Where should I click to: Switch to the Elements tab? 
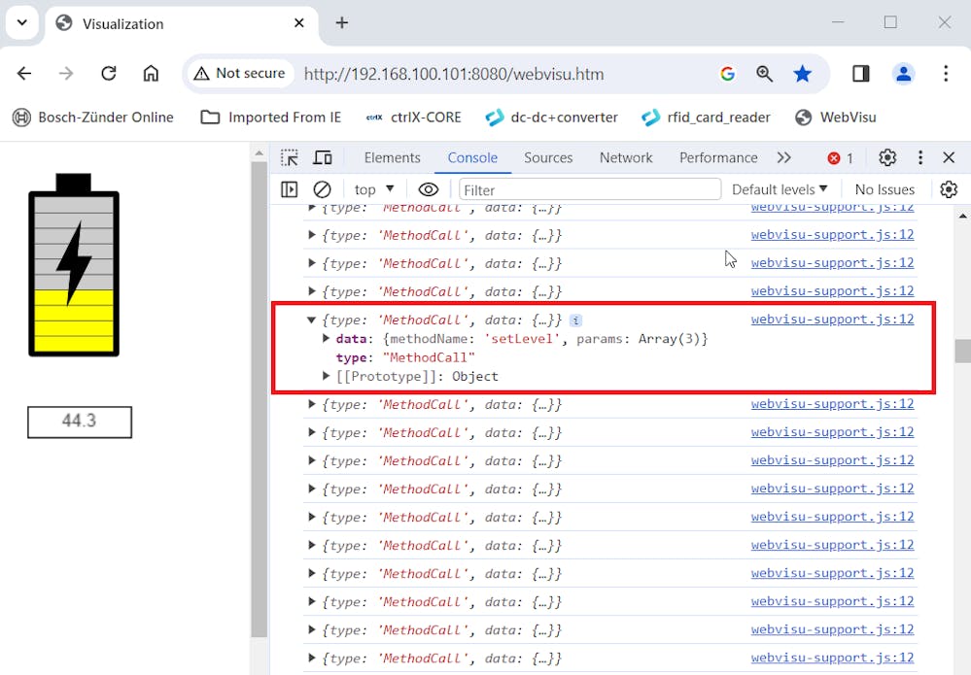392,158
